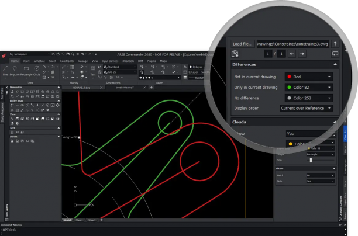This screenshot has width=358, height=236.
Task: Click the New file icon in quick access bar
Action: tap(53, 54)
